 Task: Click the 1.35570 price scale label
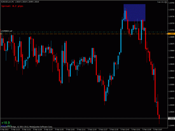tap(172, 92)
